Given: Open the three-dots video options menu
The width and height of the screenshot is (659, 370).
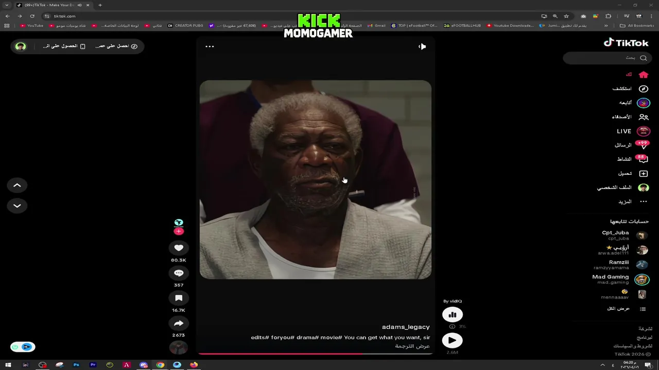Looking at the screenshot, I should (x=210, y=46).
